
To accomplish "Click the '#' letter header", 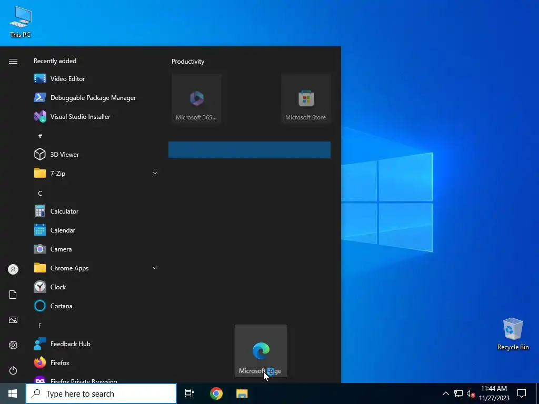I will tap(40, 136).
